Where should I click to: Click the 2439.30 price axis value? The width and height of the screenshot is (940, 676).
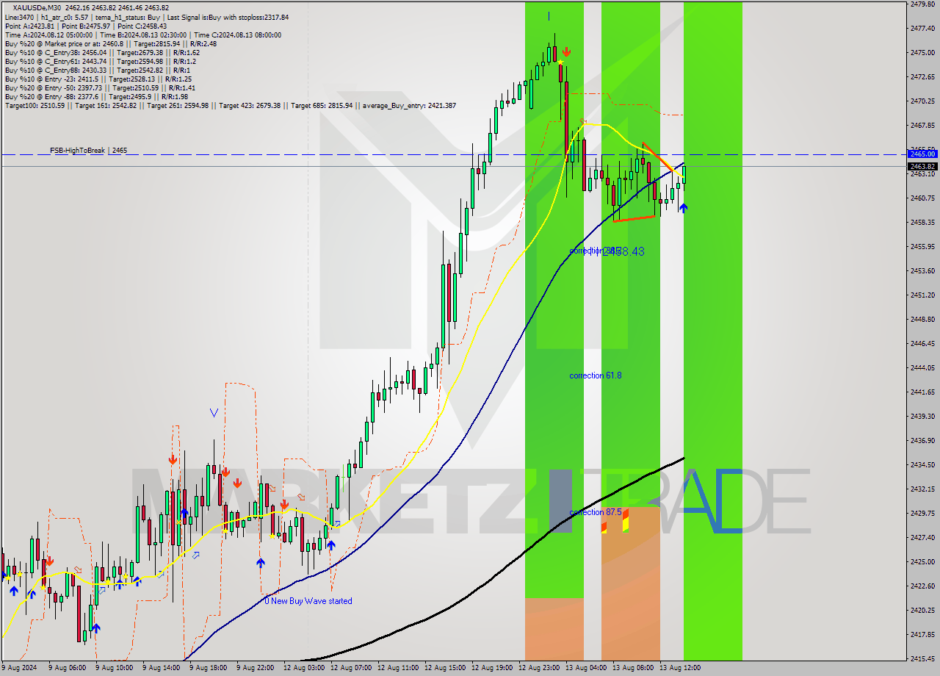click(x=922, y=416)
